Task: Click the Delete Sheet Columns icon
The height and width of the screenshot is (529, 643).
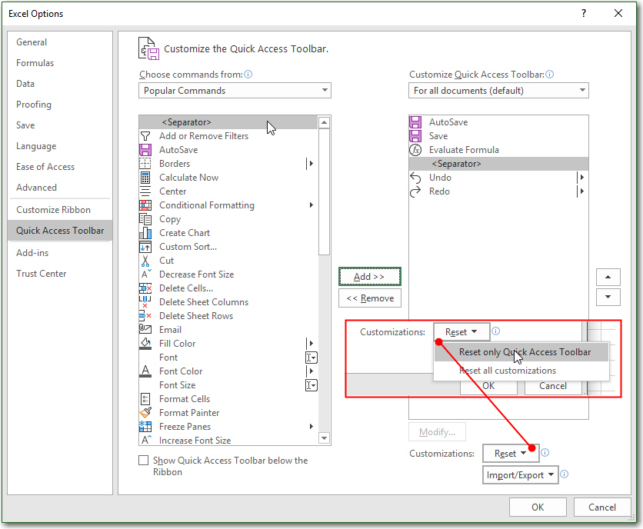Action: click(145, 302)
